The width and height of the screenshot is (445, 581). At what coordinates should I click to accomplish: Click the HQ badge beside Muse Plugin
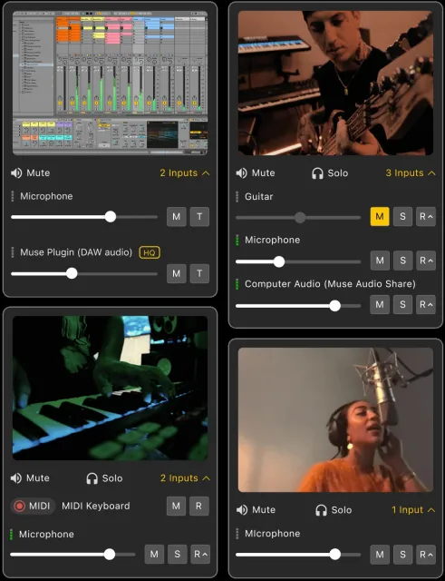[x=150, y=252]
